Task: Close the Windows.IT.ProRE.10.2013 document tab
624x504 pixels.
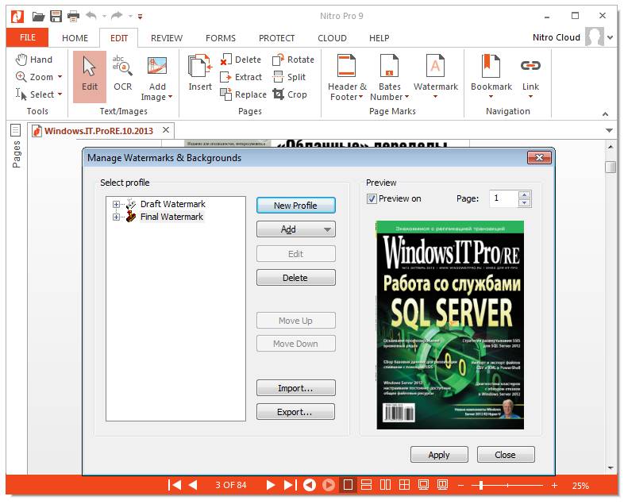Action: 166,129
